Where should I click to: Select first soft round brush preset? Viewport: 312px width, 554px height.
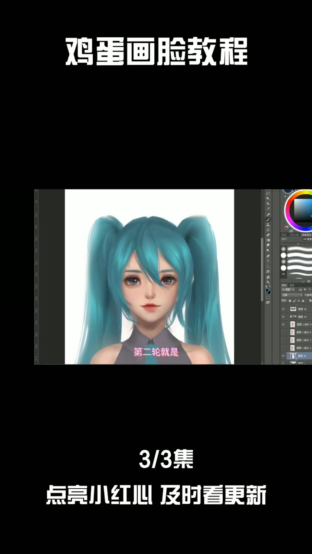pos(283,249)
